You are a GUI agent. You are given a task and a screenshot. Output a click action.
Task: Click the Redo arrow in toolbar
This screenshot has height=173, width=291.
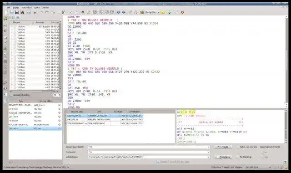pyautogui.click(x=47, y=12)
